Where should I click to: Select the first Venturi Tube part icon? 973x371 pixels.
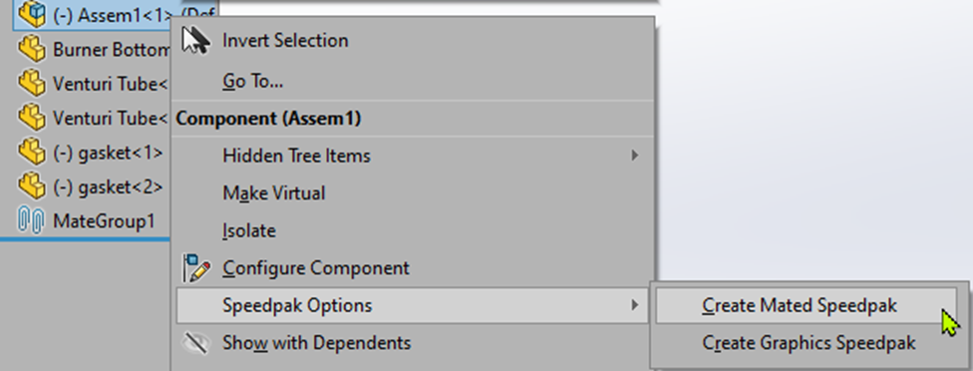32,83
